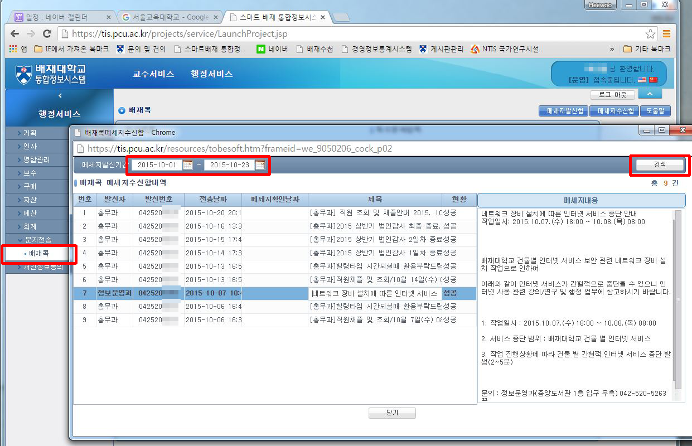Open the Apps grid bookmark icon
The image size is (692, 446).
click(18, 49)
